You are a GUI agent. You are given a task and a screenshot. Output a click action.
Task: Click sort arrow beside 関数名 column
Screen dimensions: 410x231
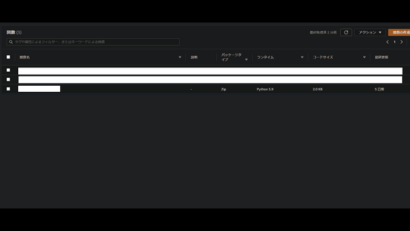pos(180,57)
